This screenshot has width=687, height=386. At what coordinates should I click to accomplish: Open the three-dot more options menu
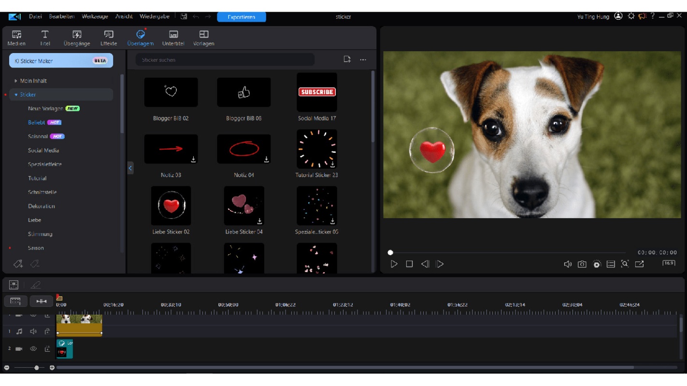pyautogui.click(x=363, y=60)
